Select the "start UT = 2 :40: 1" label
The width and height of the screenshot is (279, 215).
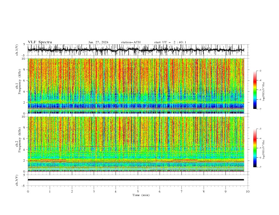point(170,42)
